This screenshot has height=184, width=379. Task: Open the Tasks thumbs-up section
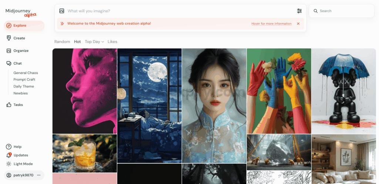coord(18,105)
